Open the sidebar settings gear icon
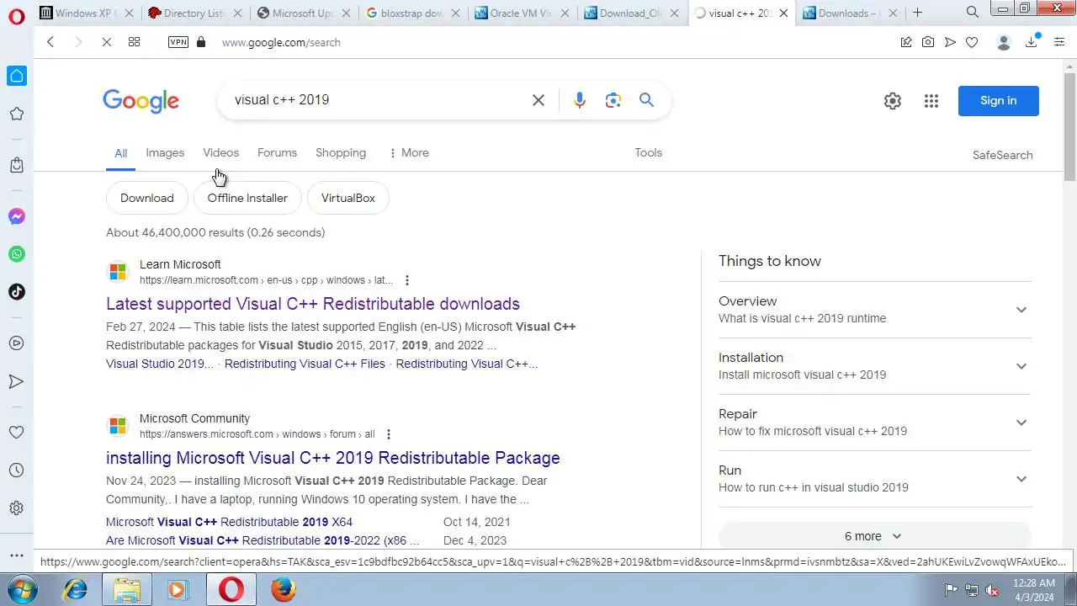 pyautogui.click(x=17, y=508)
